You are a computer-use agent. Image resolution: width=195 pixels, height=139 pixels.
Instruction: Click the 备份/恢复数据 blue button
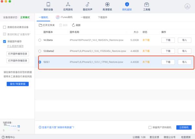[x=18, y=84]
